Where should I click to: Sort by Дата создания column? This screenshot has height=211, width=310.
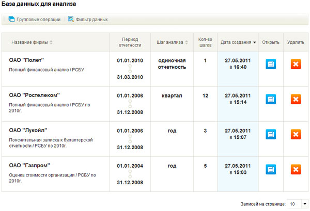[x=237, y=42]
